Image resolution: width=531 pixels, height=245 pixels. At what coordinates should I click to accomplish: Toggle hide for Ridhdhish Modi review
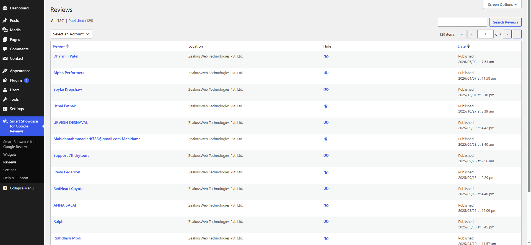(326, 238)
